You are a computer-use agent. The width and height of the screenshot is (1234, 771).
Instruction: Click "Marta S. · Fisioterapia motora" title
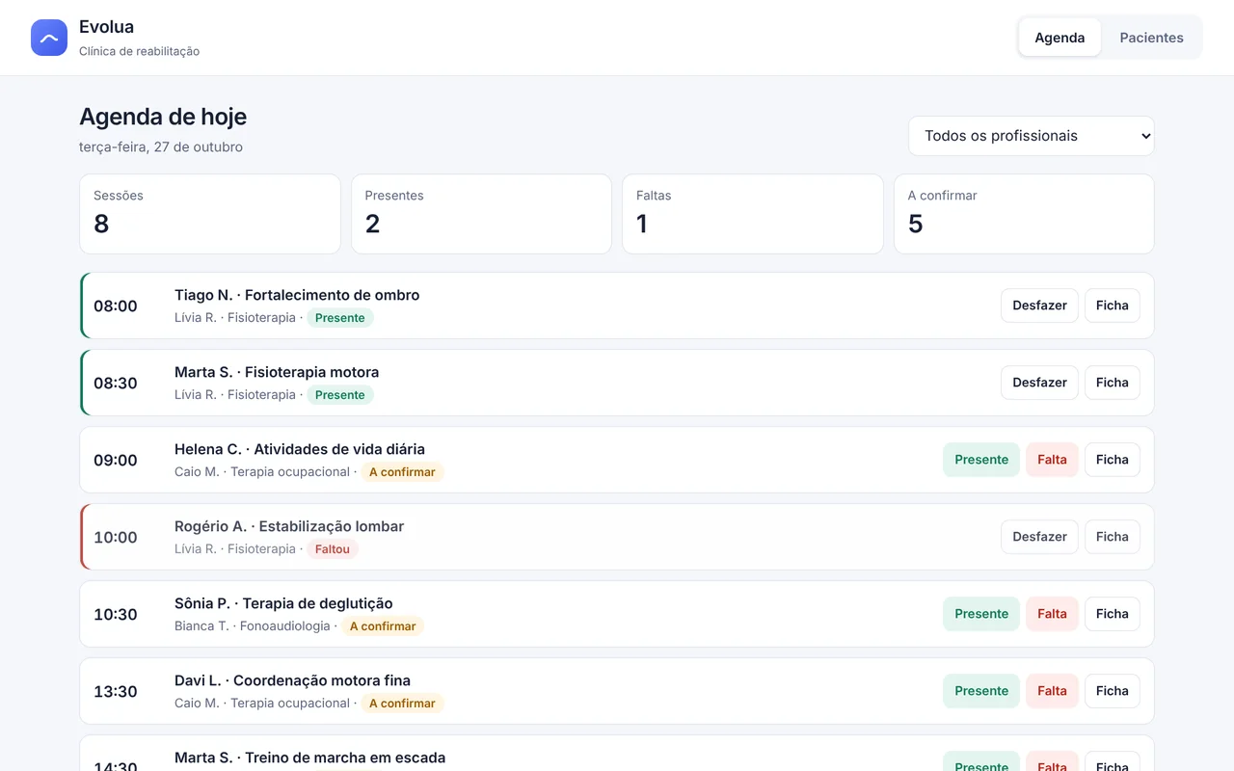point(277,372)
